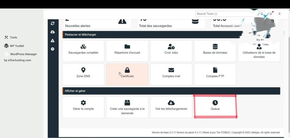Click the envelope icon above Comptes mail

coord(171,70)
